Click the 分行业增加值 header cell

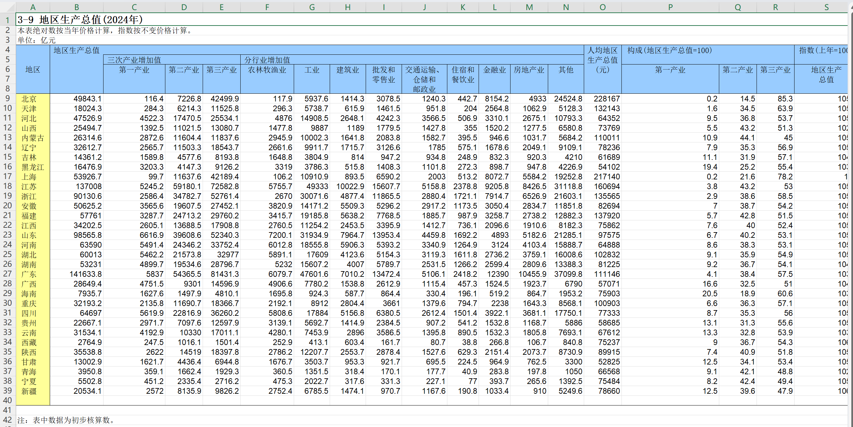(267, 60)
